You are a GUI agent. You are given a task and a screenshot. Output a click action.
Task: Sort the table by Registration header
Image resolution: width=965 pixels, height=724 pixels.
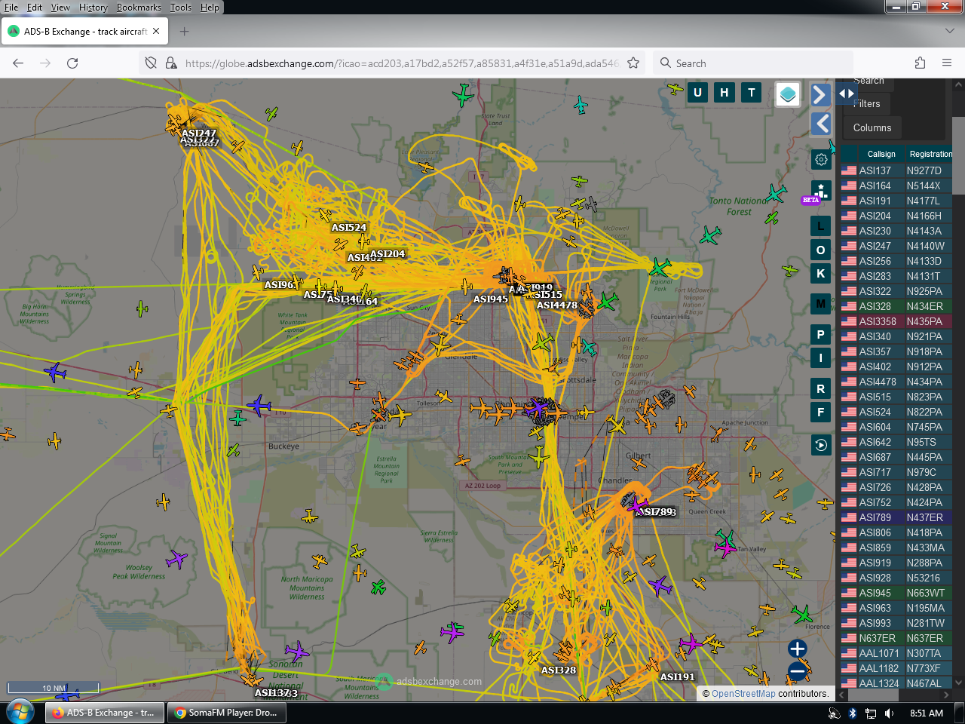point(930,154)
